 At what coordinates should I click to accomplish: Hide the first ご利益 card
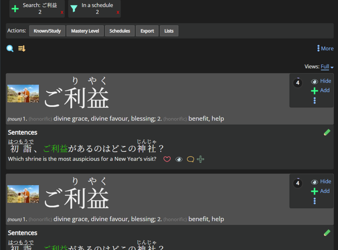(321, 81)
